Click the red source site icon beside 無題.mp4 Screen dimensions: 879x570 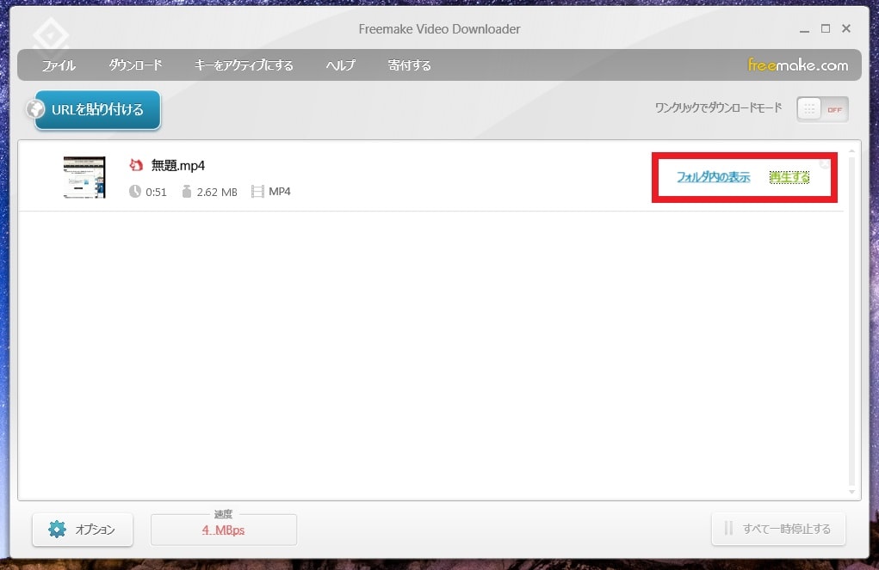pos(136,165)
